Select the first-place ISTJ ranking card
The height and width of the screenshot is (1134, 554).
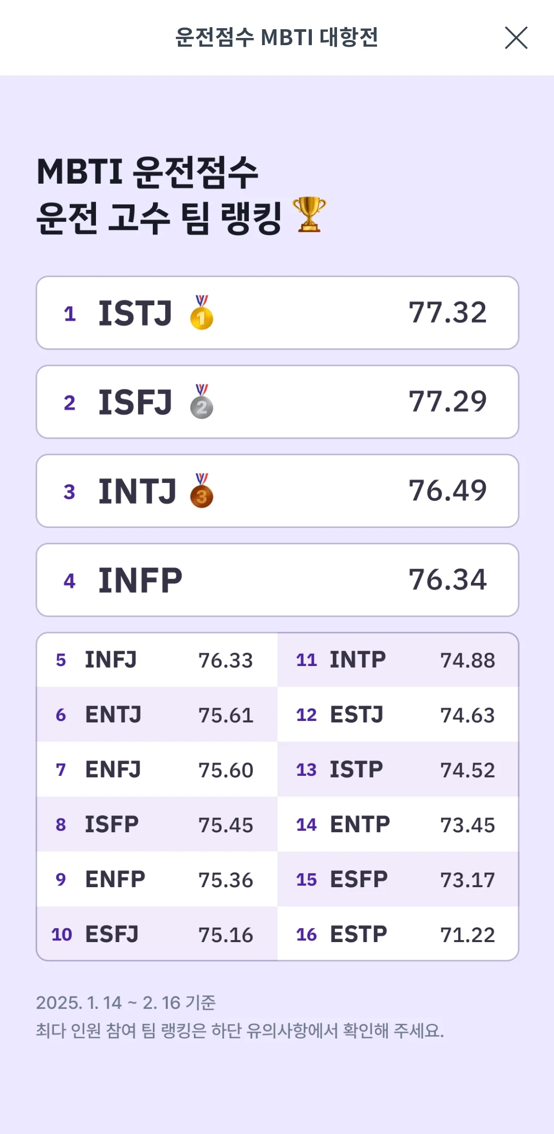(277, 313)
